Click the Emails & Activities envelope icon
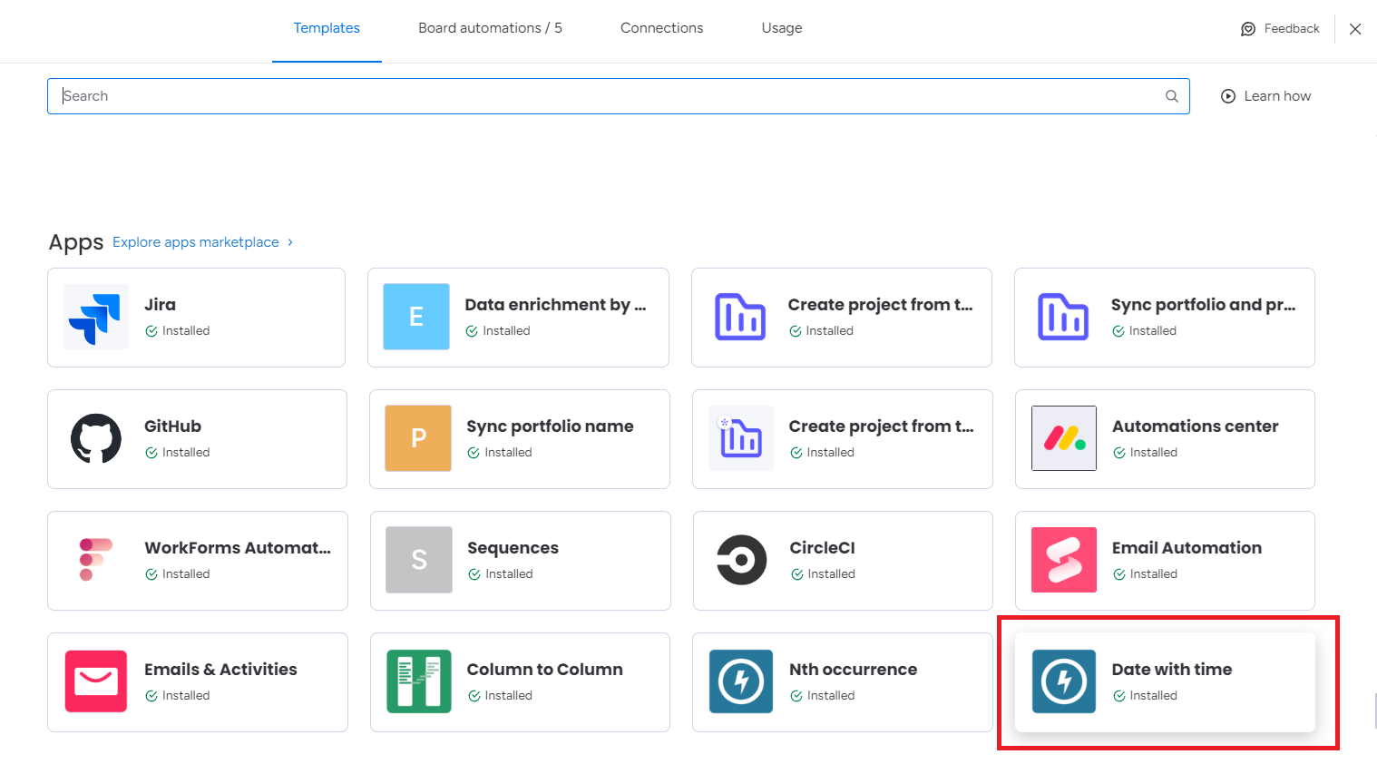Viewport: 1377px width, 774px height. [x=96, y=681]
